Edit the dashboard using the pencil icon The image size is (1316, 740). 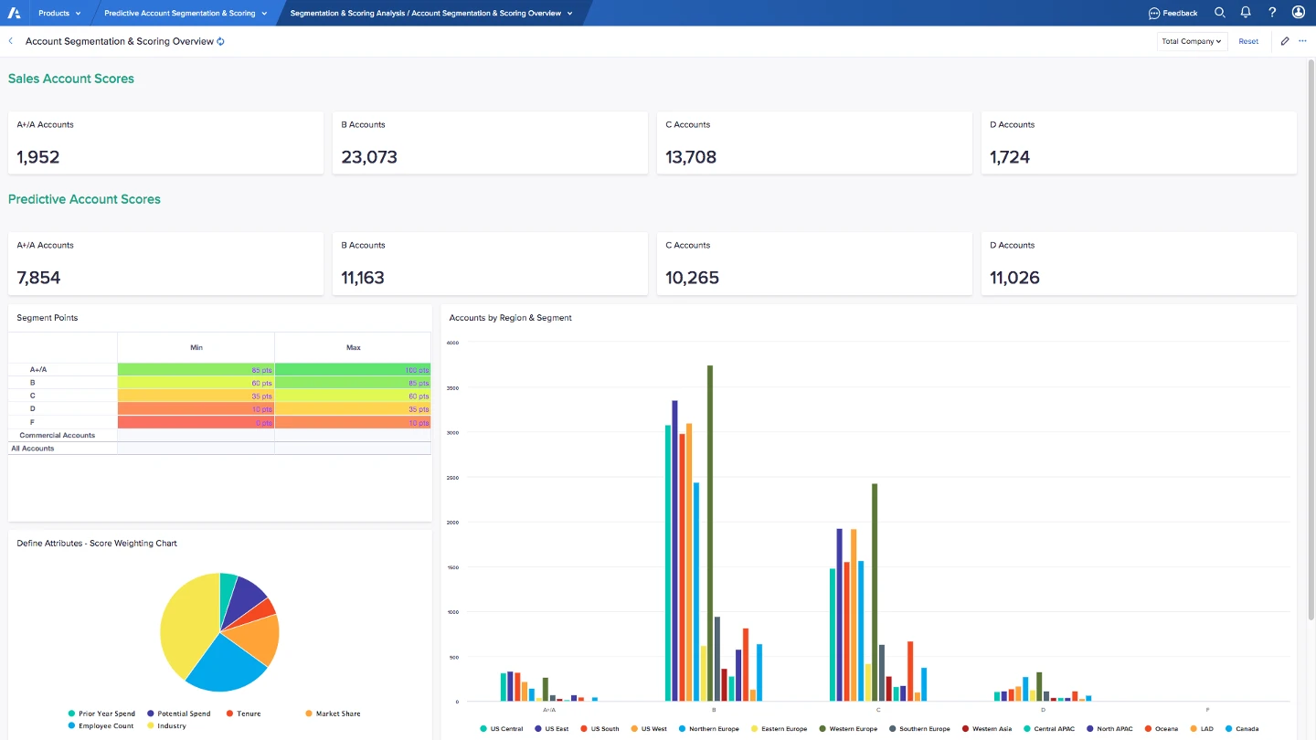point(1284,41)
